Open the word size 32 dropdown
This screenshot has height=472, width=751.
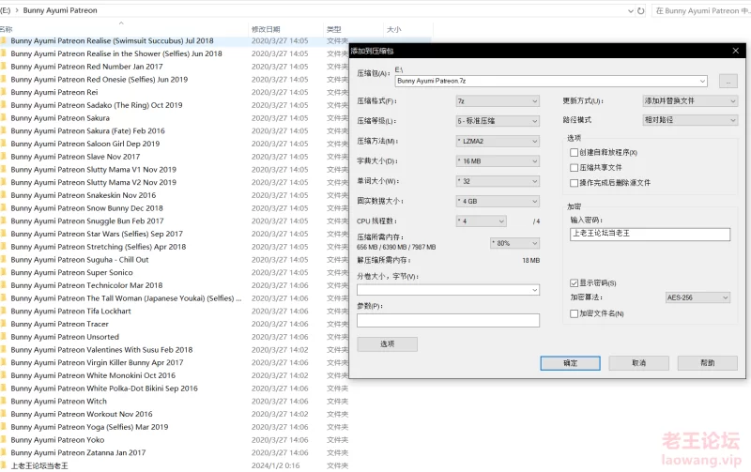pyautogui.click(x=498, y=181)
